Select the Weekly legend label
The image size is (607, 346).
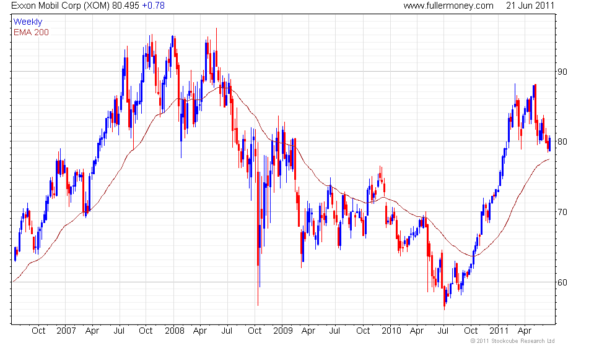click(x=28, y=22)
